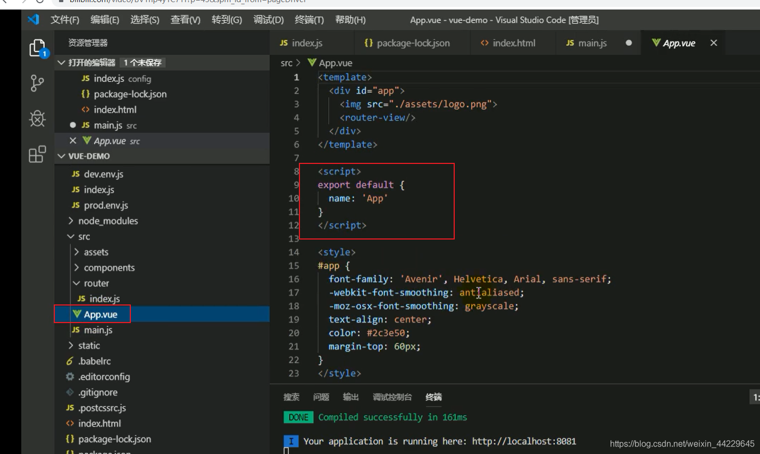Image resolution: width=760 pixels, height=454 pixels.
Task: Open prod.env.js file
Action: (162, 205)
